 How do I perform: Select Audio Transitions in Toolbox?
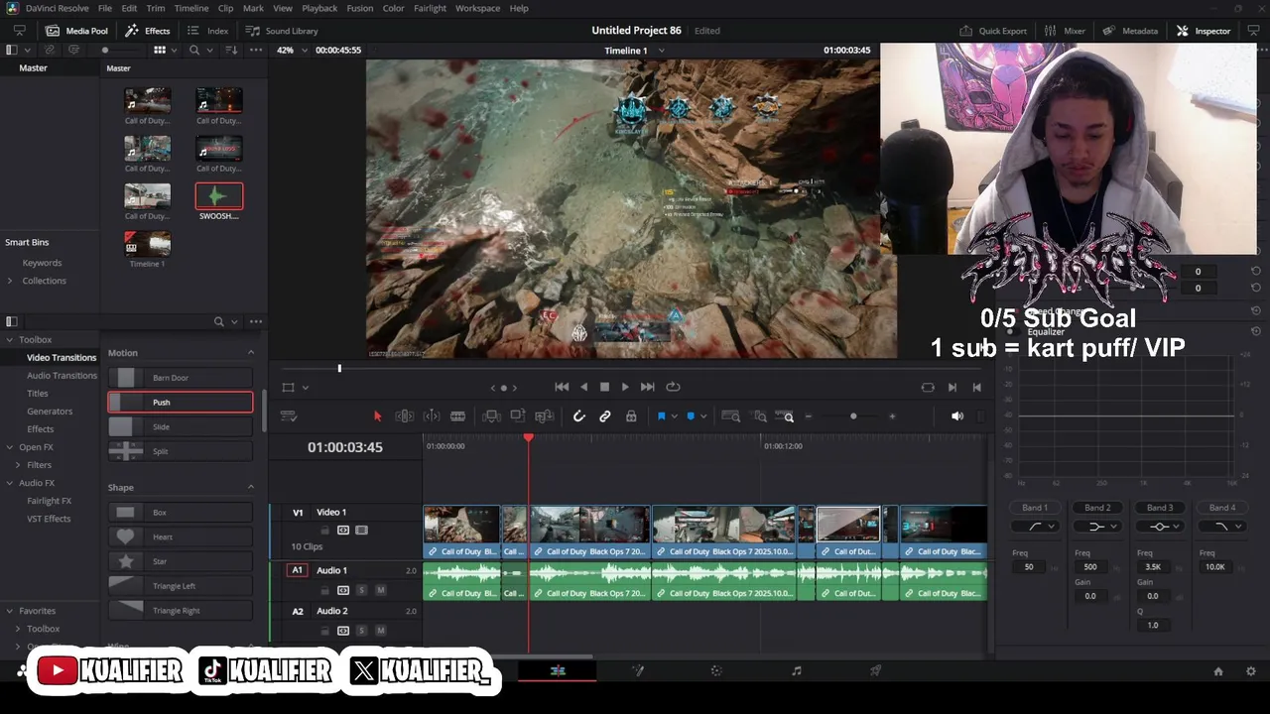[x=62, y=376]
